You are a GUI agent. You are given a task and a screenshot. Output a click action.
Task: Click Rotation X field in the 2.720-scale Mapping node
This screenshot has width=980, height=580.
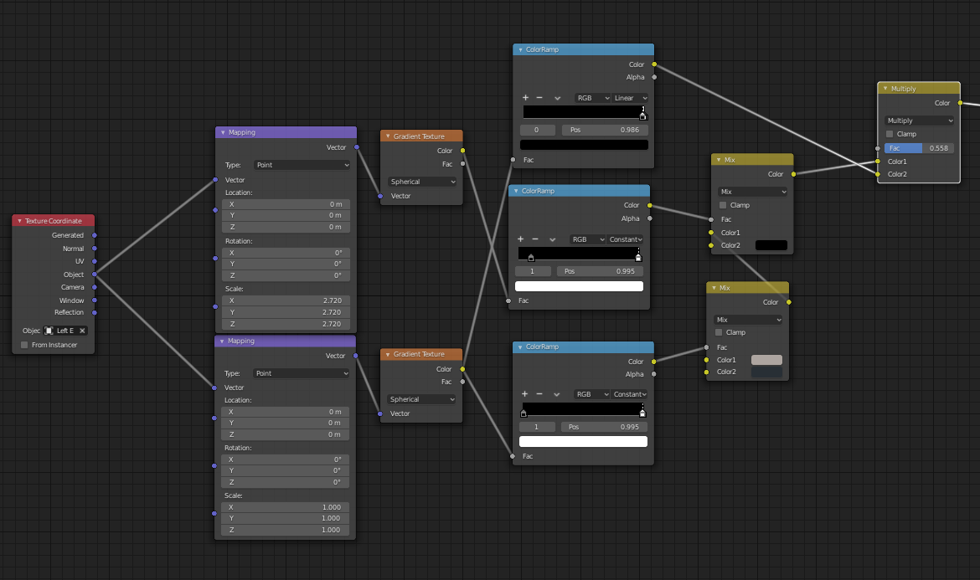pyautogui.click(x=286, y=253)
